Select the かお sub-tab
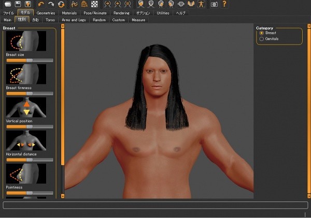The image size is (311, 218). pos(35,20)
